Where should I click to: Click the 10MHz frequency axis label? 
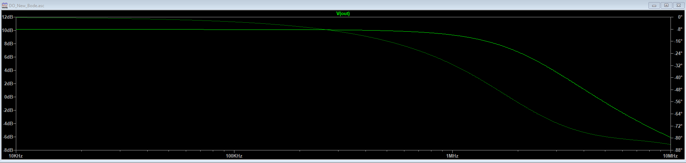[x=671, y=156]
